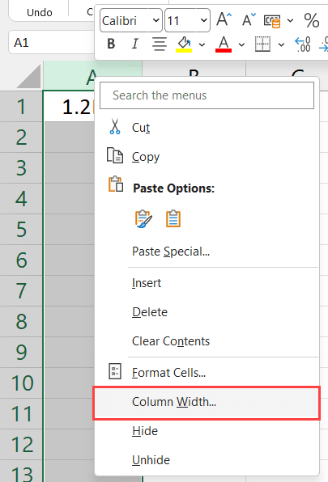Click the Format Cells icon
The height and width of the screenshot is (482, 328).
[x=115, y=371]
